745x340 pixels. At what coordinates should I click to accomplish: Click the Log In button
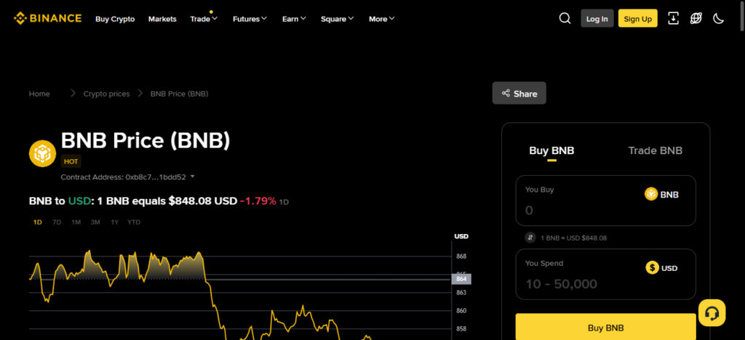tap(597, 18)
